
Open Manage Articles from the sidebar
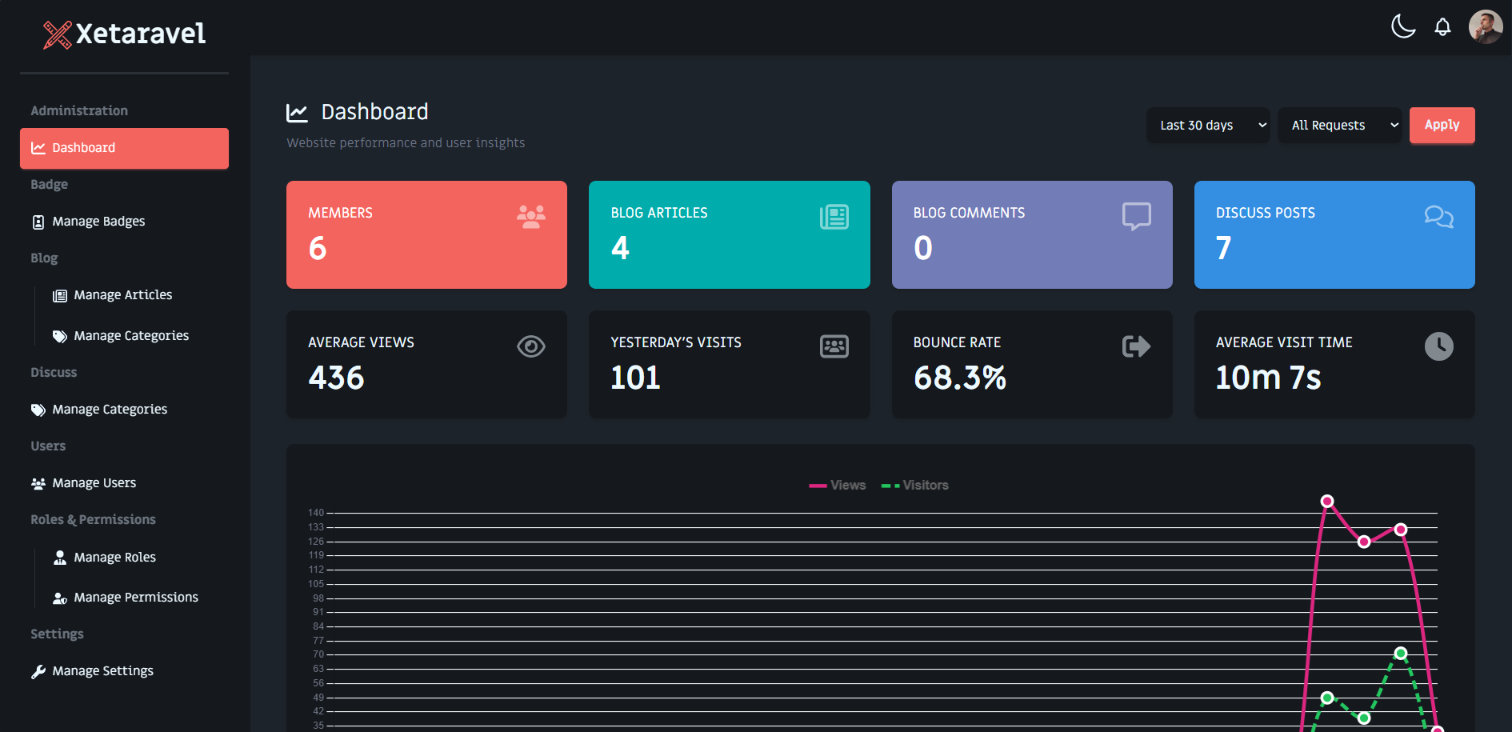[122, 294]
